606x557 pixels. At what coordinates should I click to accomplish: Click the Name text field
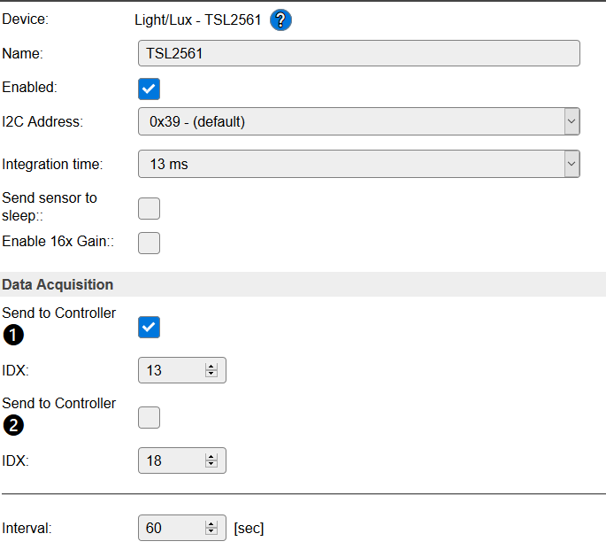(x=358, y=53)
